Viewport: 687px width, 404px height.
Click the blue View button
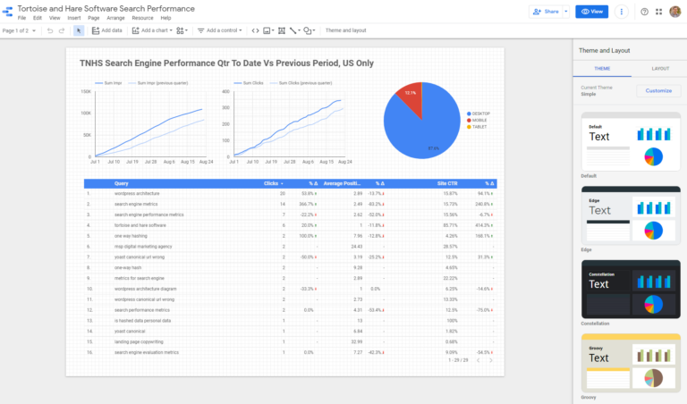[592, 12]
